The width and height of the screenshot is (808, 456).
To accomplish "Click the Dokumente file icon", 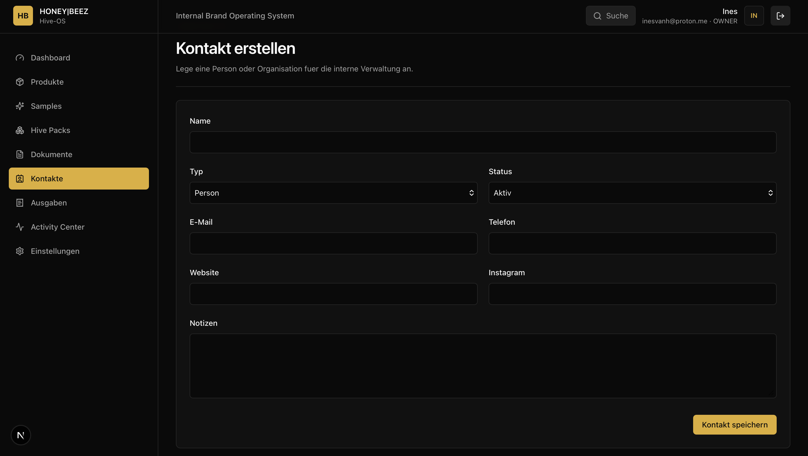I will (x=20, y=154).
